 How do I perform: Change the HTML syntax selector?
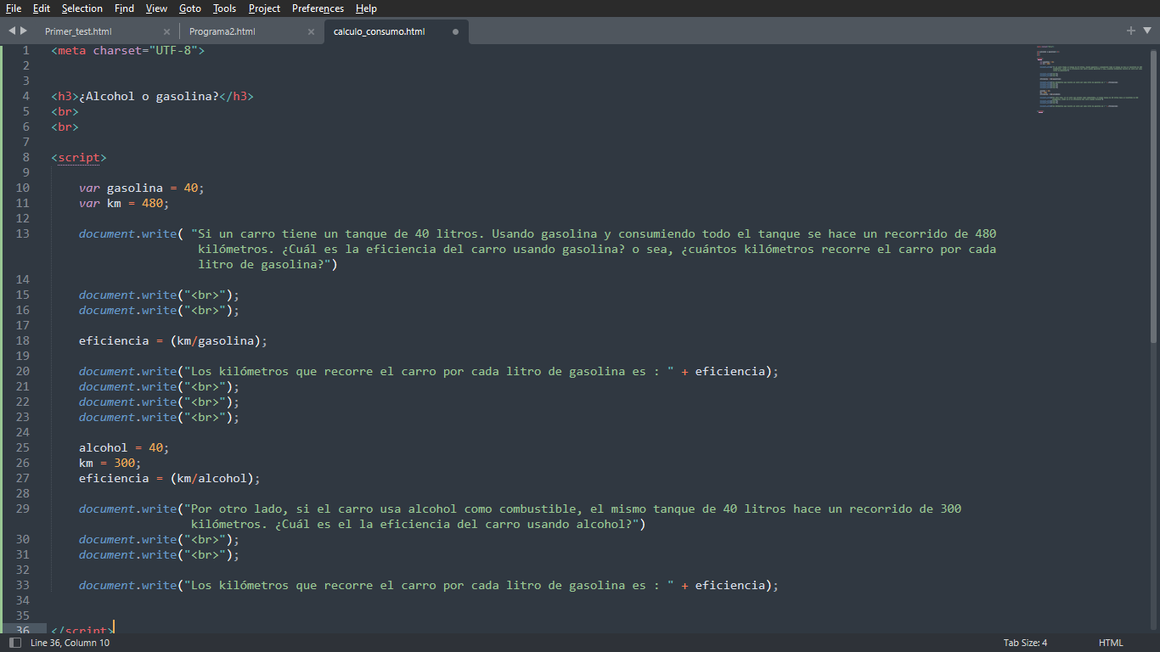point(1111,643)
